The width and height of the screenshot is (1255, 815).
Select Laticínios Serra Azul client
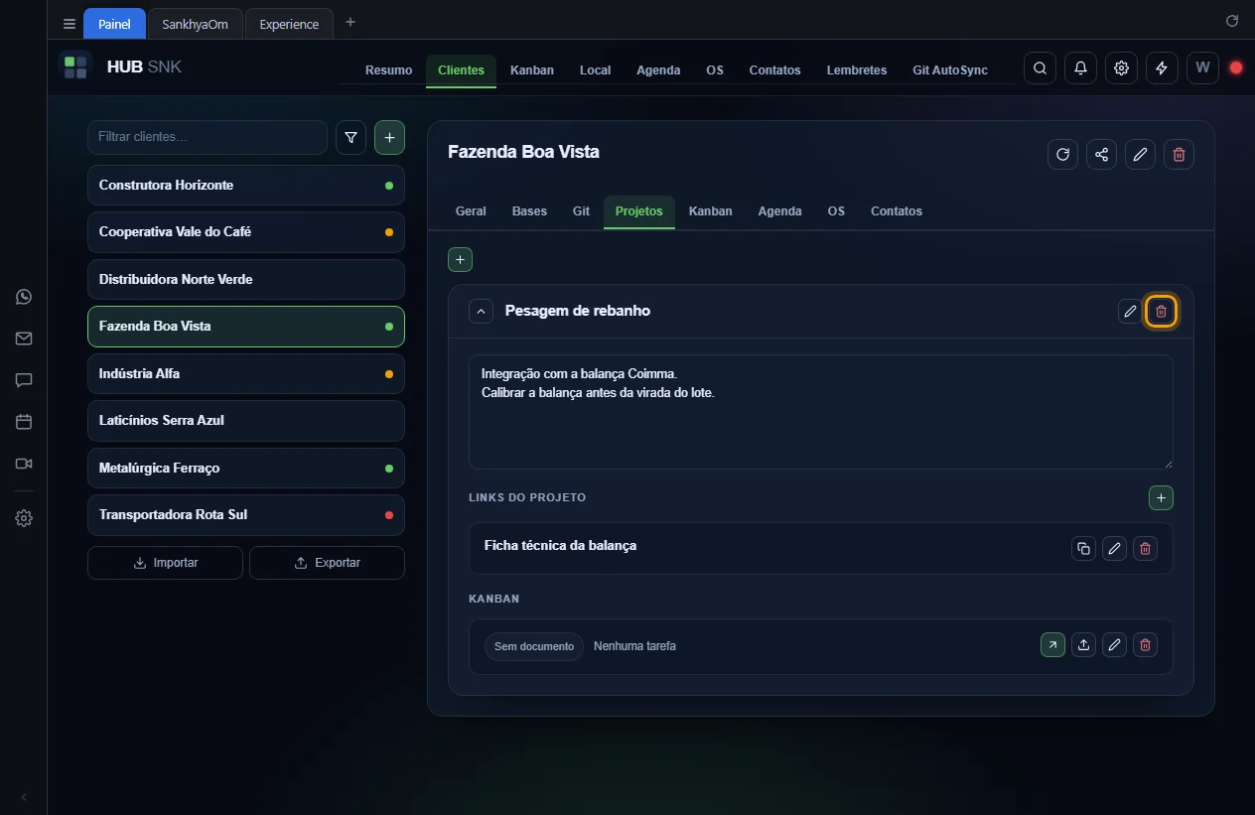[246, 421]
